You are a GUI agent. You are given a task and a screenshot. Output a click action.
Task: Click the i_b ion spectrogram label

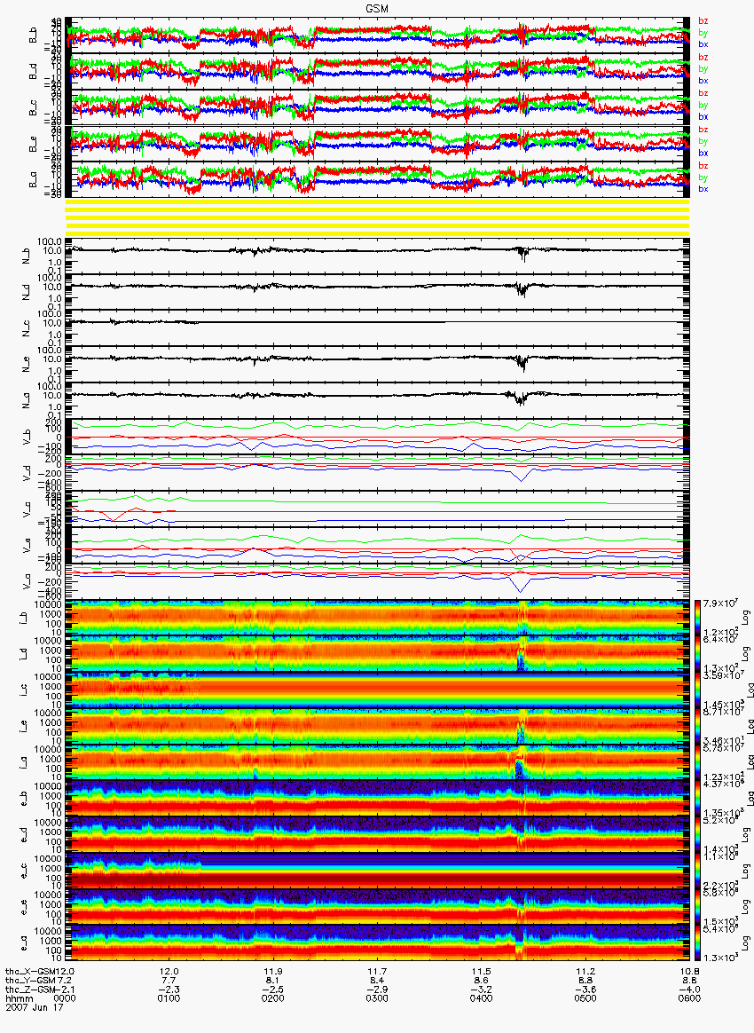(24, 618)
